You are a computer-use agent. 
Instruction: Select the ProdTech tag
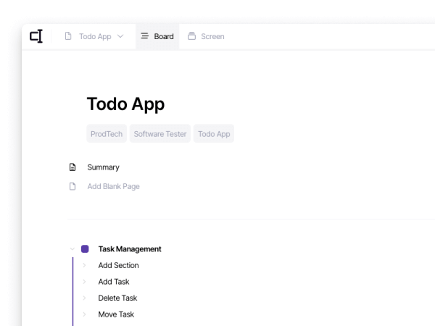click(107, 134)
